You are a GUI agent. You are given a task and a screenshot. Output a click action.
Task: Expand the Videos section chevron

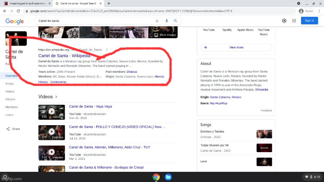pyautogui.click(x=56, y=97)
